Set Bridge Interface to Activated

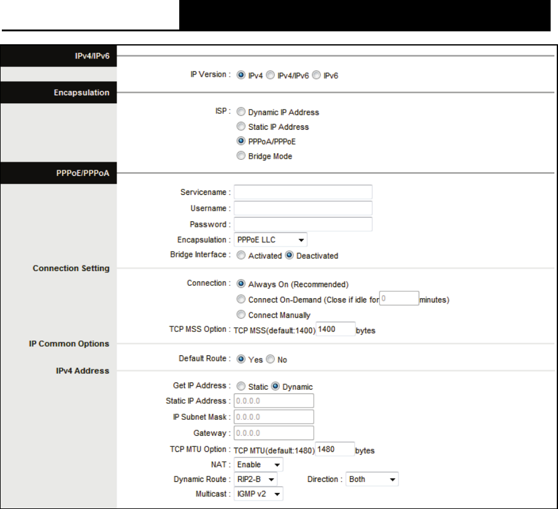(x=241, y=256)
